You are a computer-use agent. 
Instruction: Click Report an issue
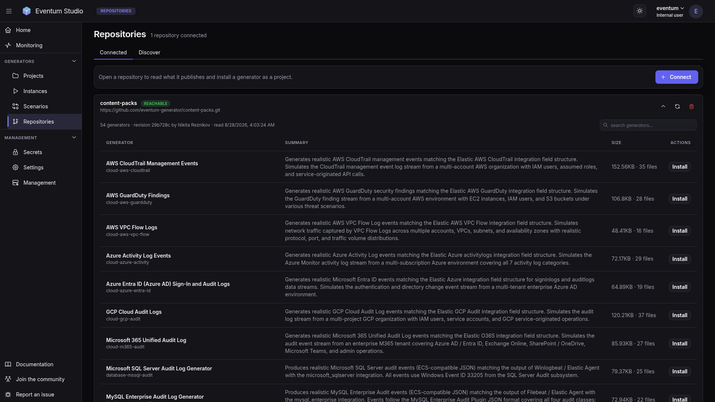point(41,395)
